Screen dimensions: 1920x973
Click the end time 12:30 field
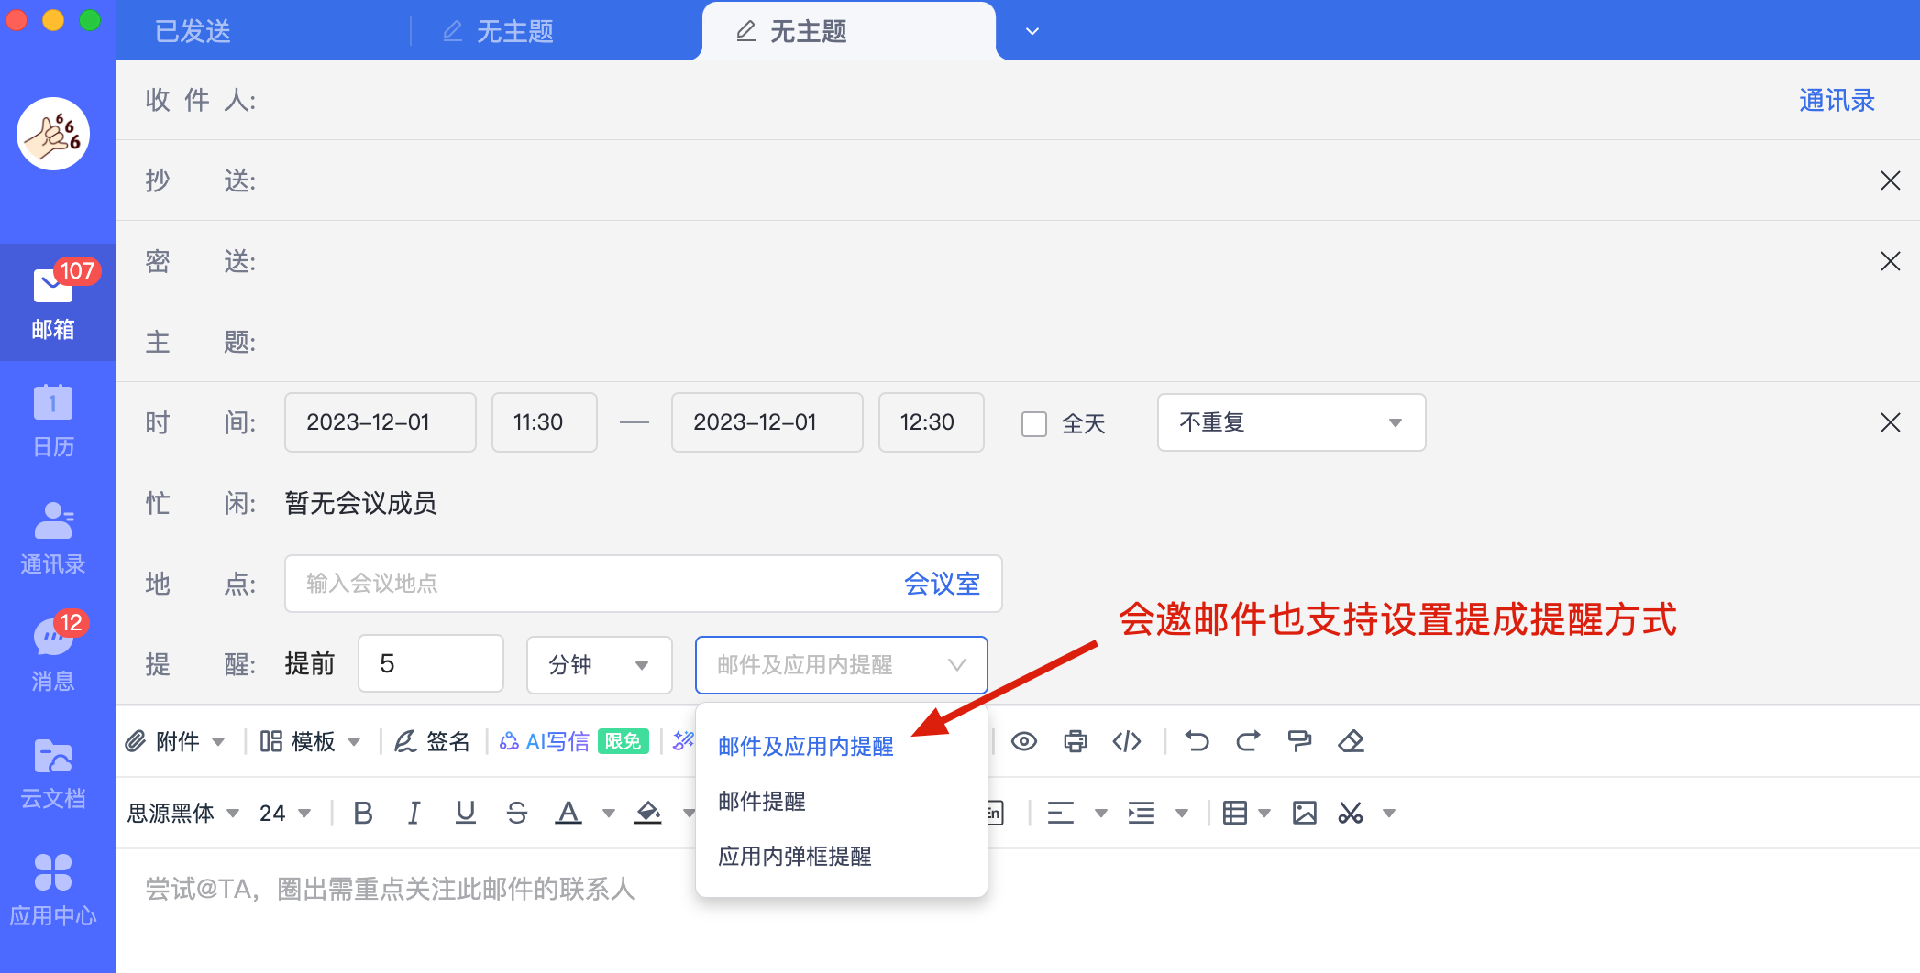[x=932, y=422]
